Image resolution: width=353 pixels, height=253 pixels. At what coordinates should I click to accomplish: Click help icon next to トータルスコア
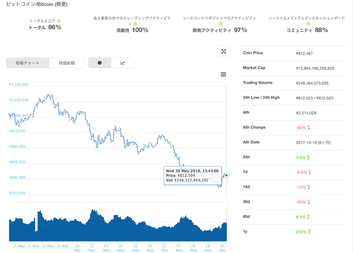point(59,21)
